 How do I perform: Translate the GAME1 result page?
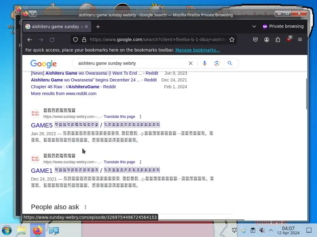point(119,162)
